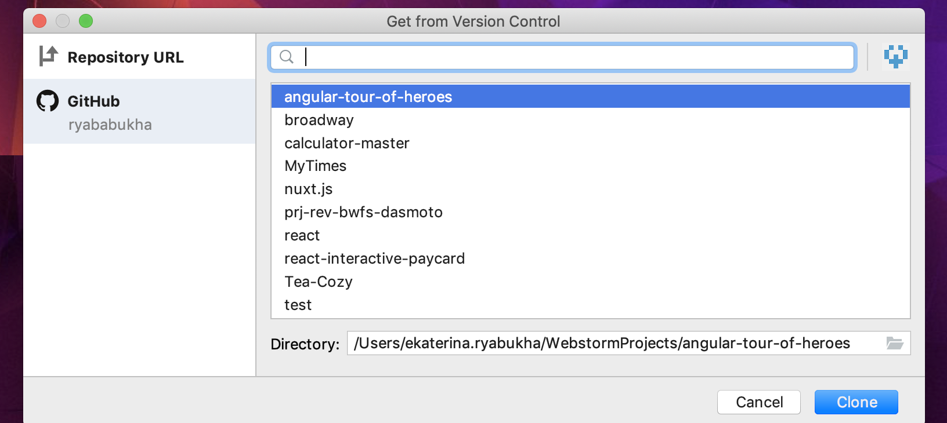Viewport: 947px width, 423px height.
Task: Select the react-interactive-paycard repository
Action: [x=374, y=258]
